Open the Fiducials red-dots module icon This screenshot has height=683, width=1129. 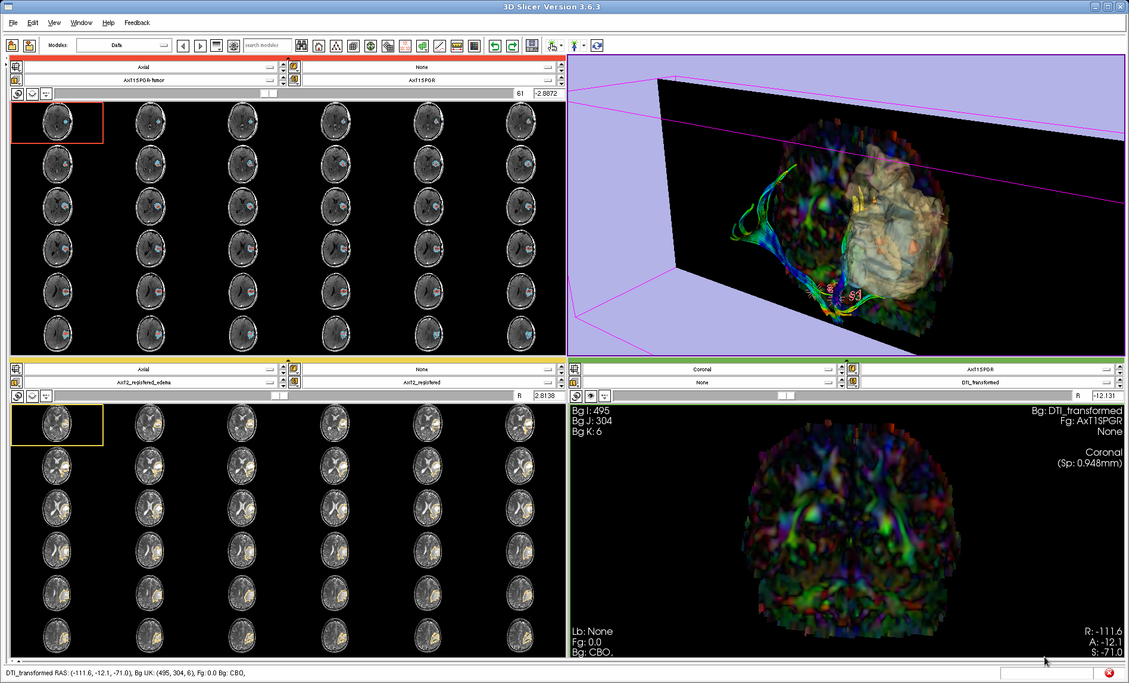405,46
